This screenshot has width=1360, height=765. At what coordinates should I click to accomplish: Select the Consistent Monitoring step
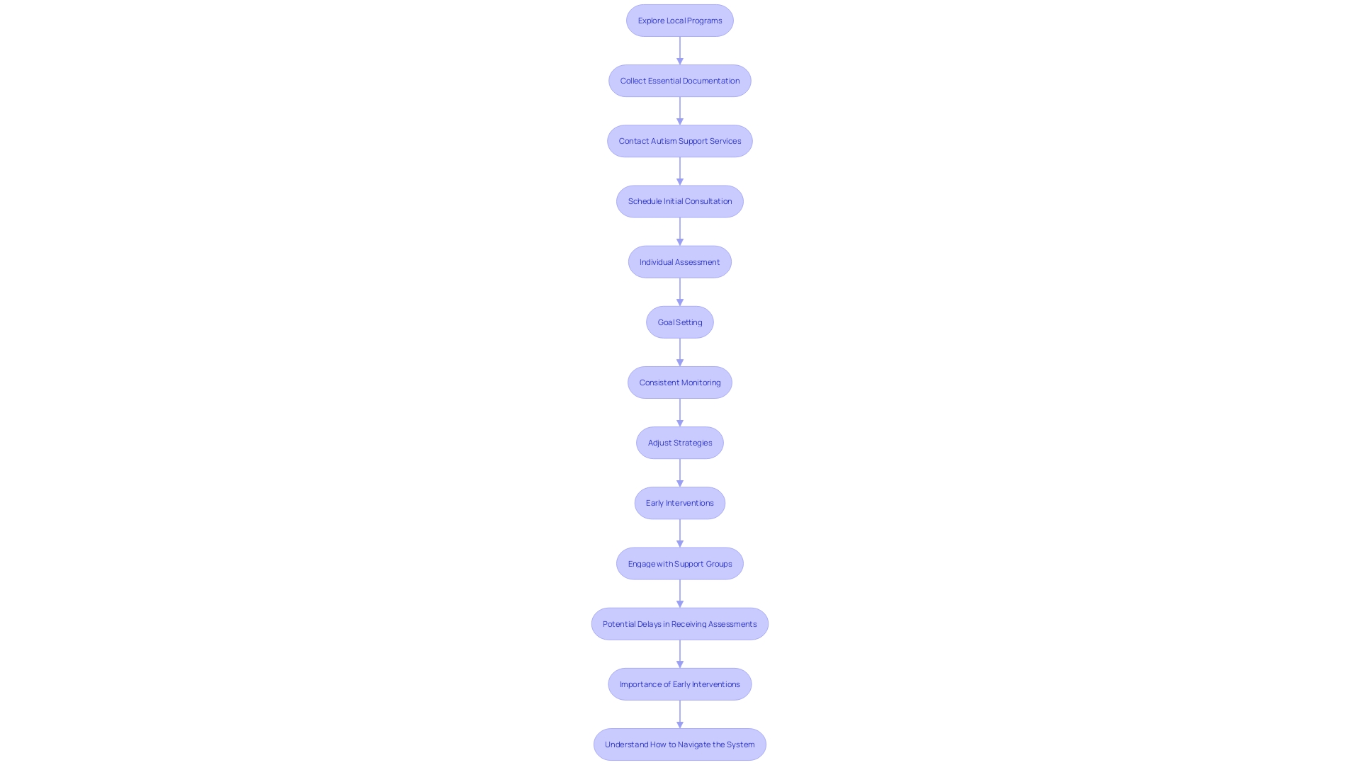[x=680, y=382]
